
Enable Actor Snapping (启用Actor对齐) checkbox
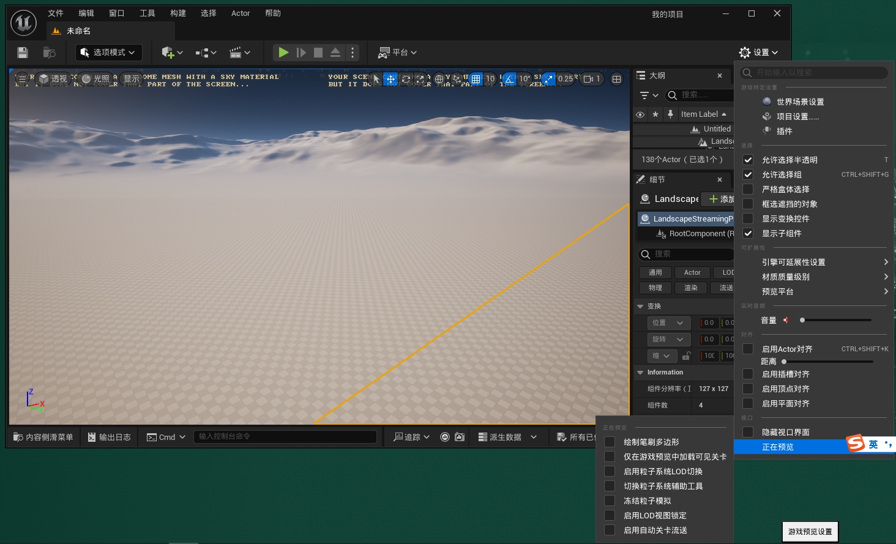click(748, 349)
